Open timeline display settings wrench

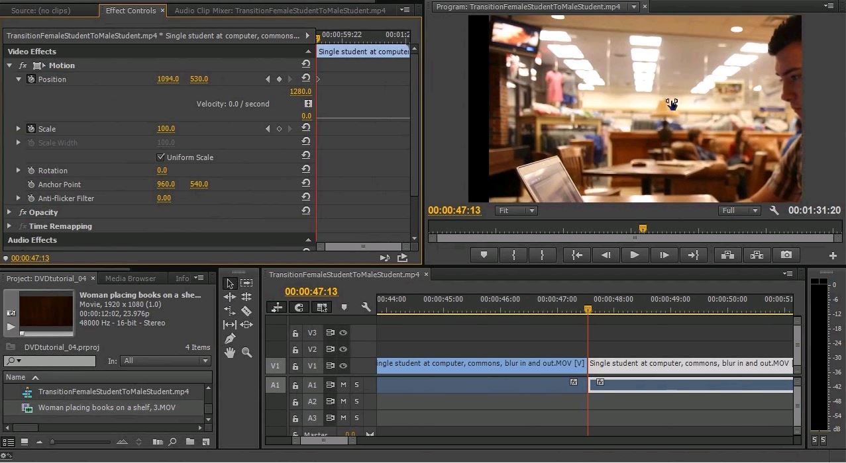coord(366,307)
